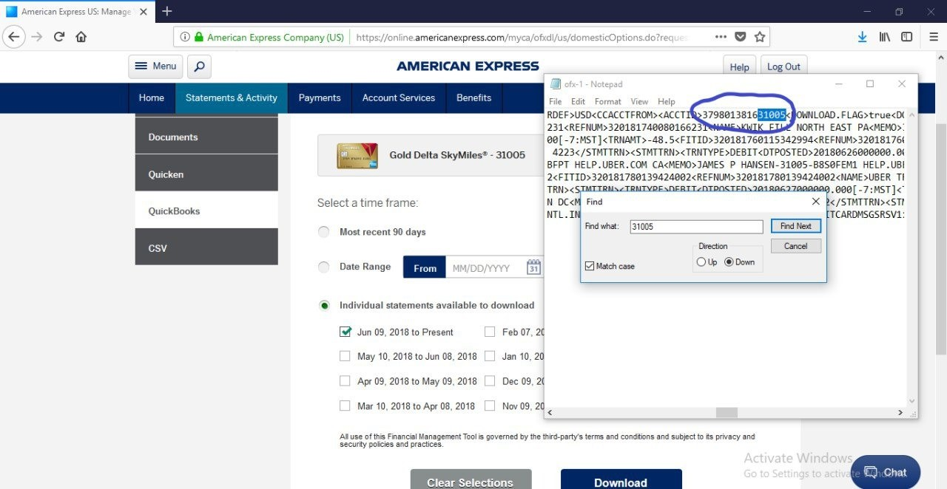
Task: Click From date MM/DD/YYYY field
Action: click(x=487, y=267)
